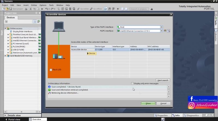
Task: Collapse the Project tree panel arrow
Action: pos(40,13)
